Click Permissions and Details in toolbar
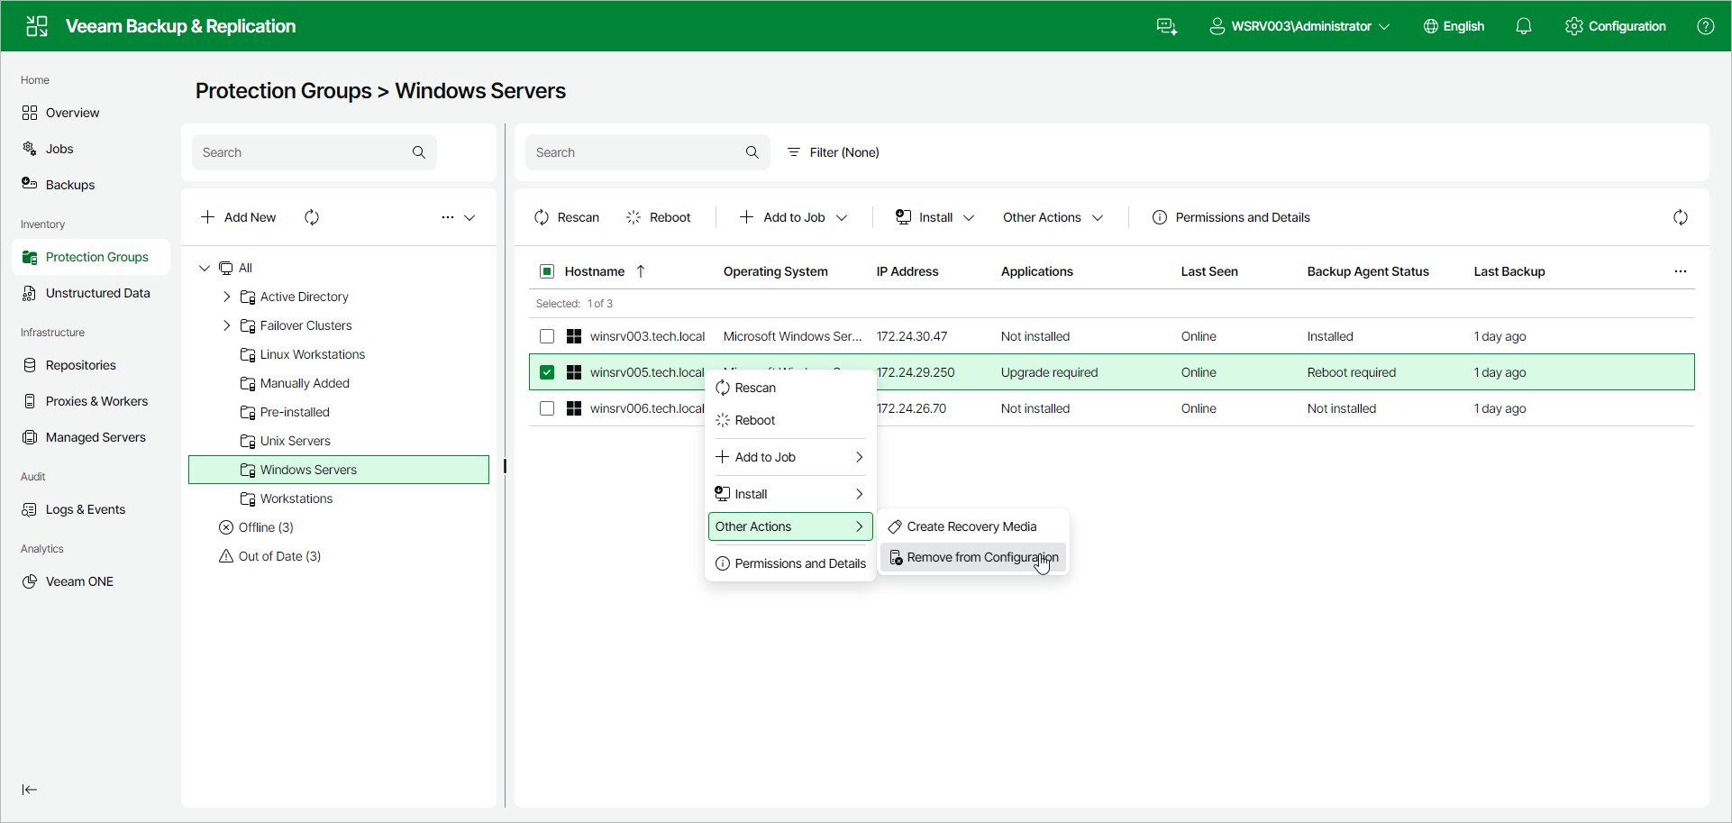1732x823 pixels. coord(1231,217)
